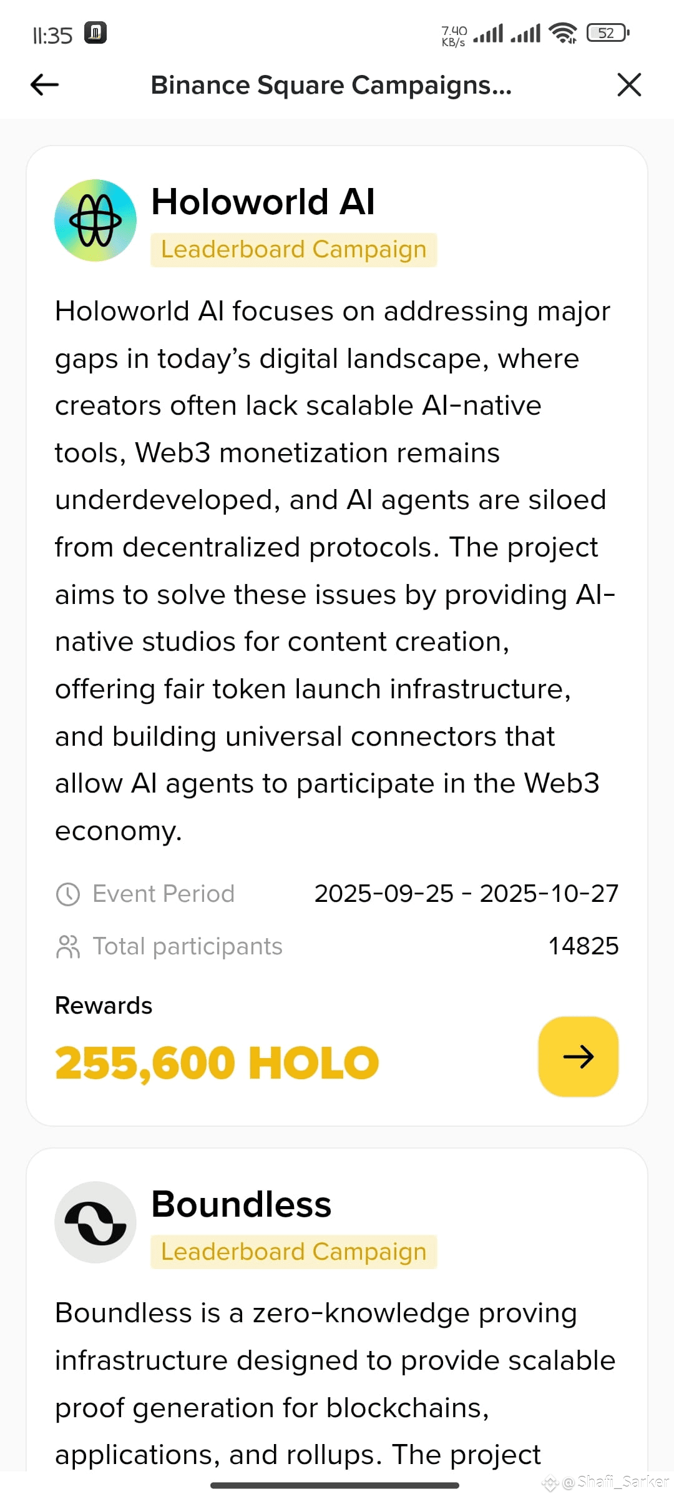This screenshot has width=674, height=1499.
Task: Click the Total participants people icon
Action: (x=68, y=947)
